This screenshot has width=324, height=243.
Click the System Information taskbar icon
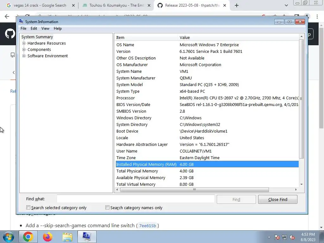click(x=87, y=237)
